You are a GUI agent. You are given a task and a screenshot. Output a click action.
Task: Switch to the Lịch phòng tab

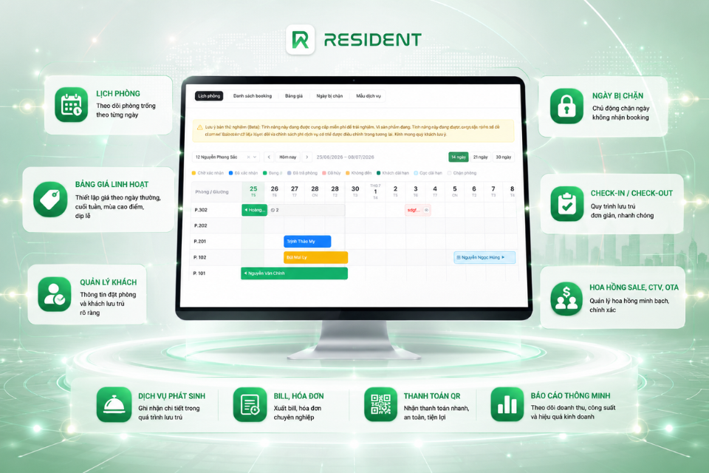point(209,96)
